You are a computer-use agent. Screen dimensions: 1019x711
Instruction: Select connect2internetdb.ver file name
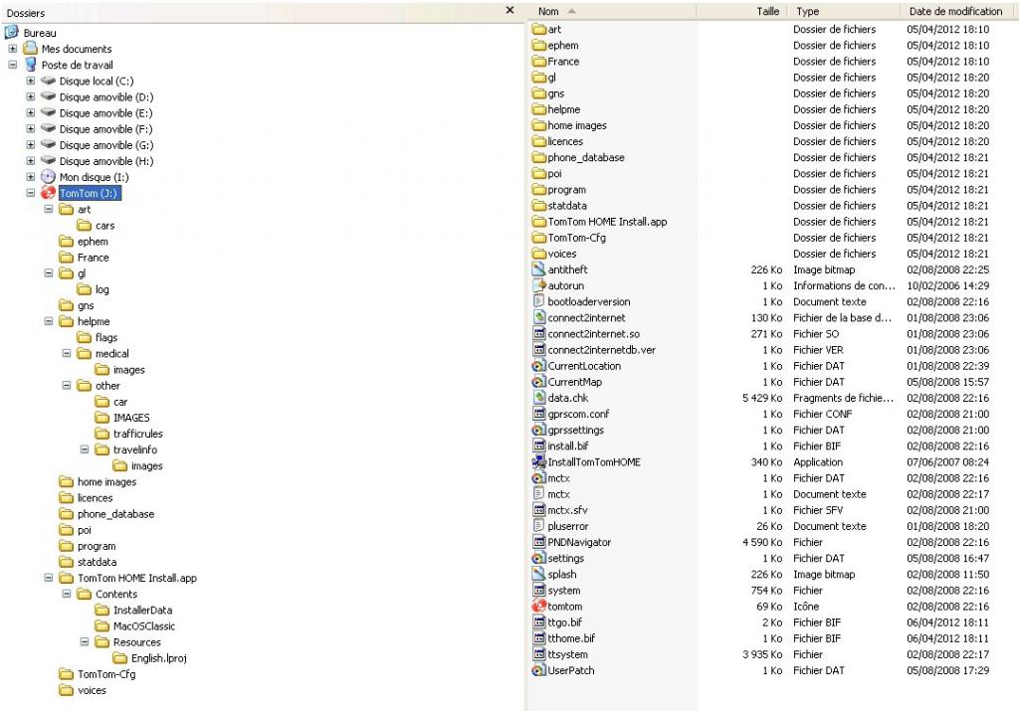coord(601,349)
